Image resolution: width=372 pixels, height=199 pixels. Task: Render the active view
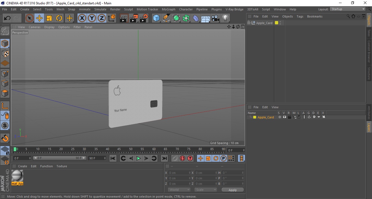tap(124, 18)
